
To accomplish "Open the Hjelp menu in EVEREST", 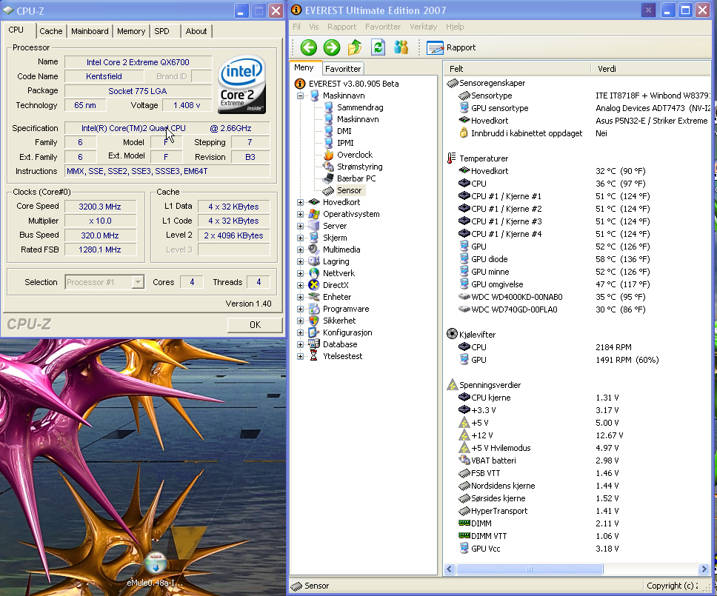I will (455, 27).
